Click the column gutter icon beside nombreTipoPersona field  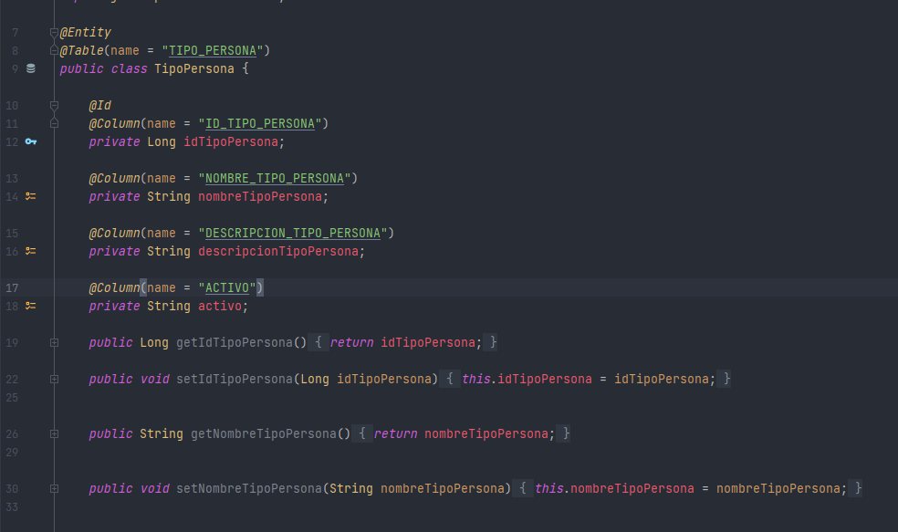click(31, 196)
